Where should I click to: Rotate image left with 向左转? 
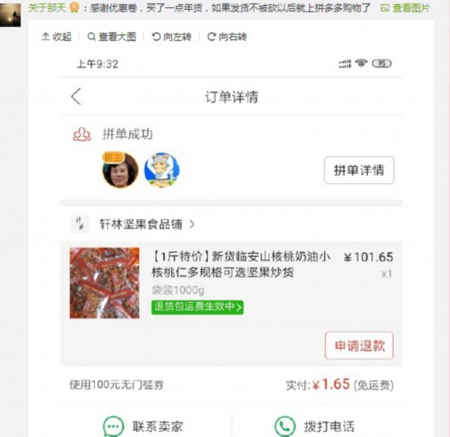click(171, 37)
